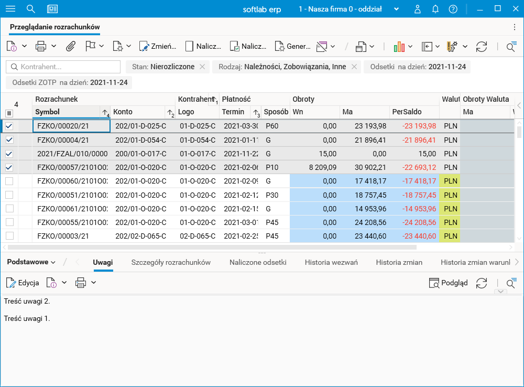This screenshot has height=387, width=524.
Task: Open the hamburger main menu
Action: point(10,9)
